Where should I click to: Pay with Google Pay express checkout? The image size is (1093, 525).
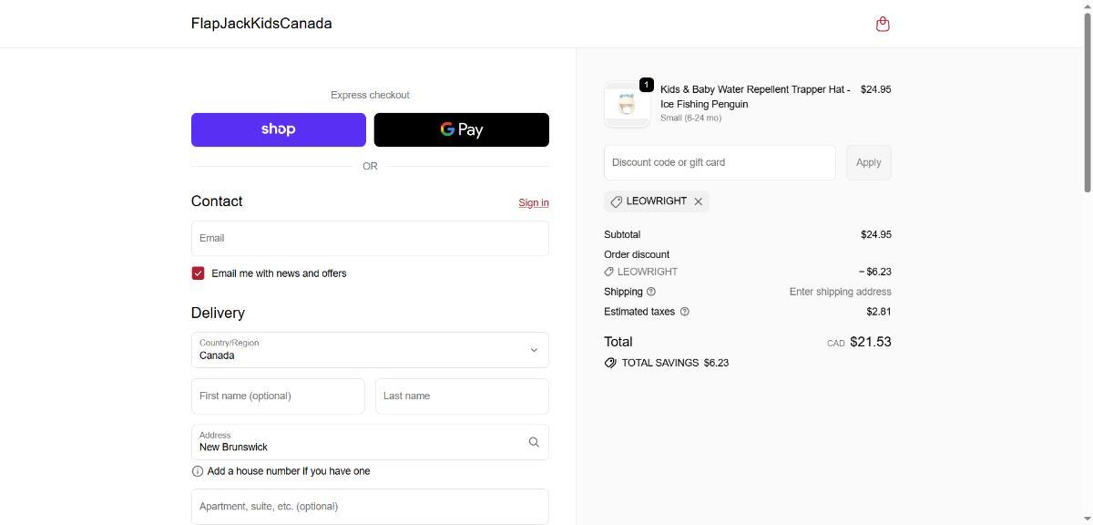pos(461,129)
